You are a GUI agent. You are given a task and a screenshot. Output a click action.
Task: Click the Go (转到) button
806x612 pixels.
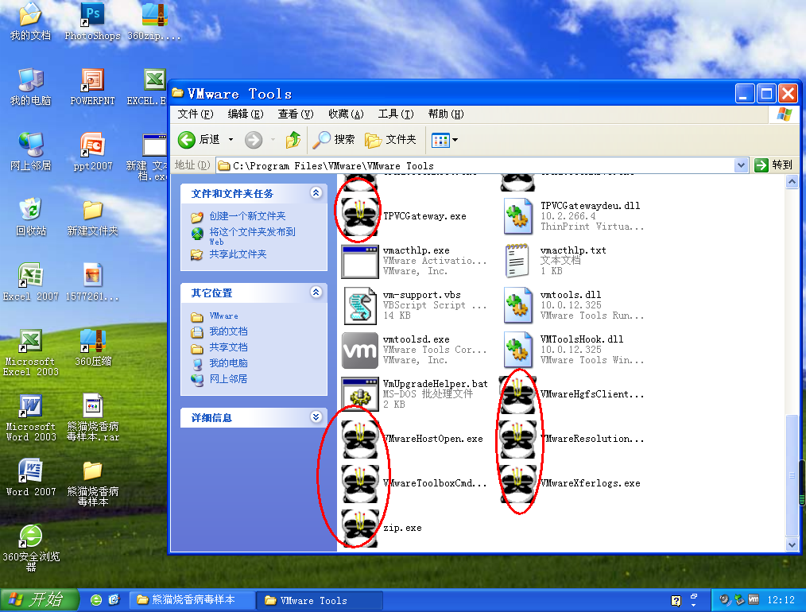[773, 165]
